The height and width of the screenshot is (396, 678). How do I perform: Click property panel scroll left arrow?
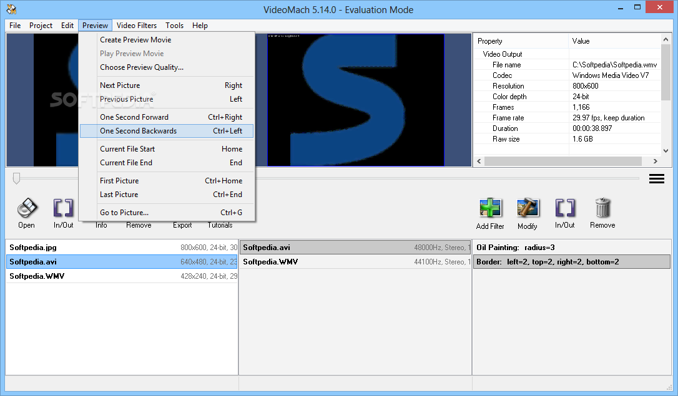479,161
